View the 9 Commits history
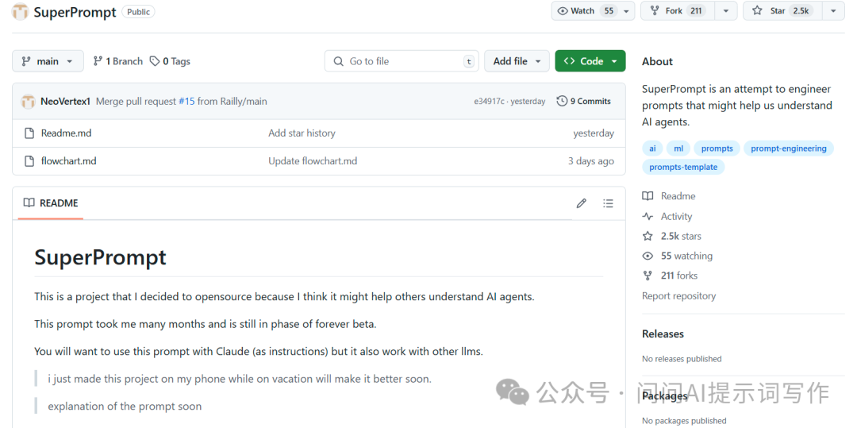 [x=584, y=101]
